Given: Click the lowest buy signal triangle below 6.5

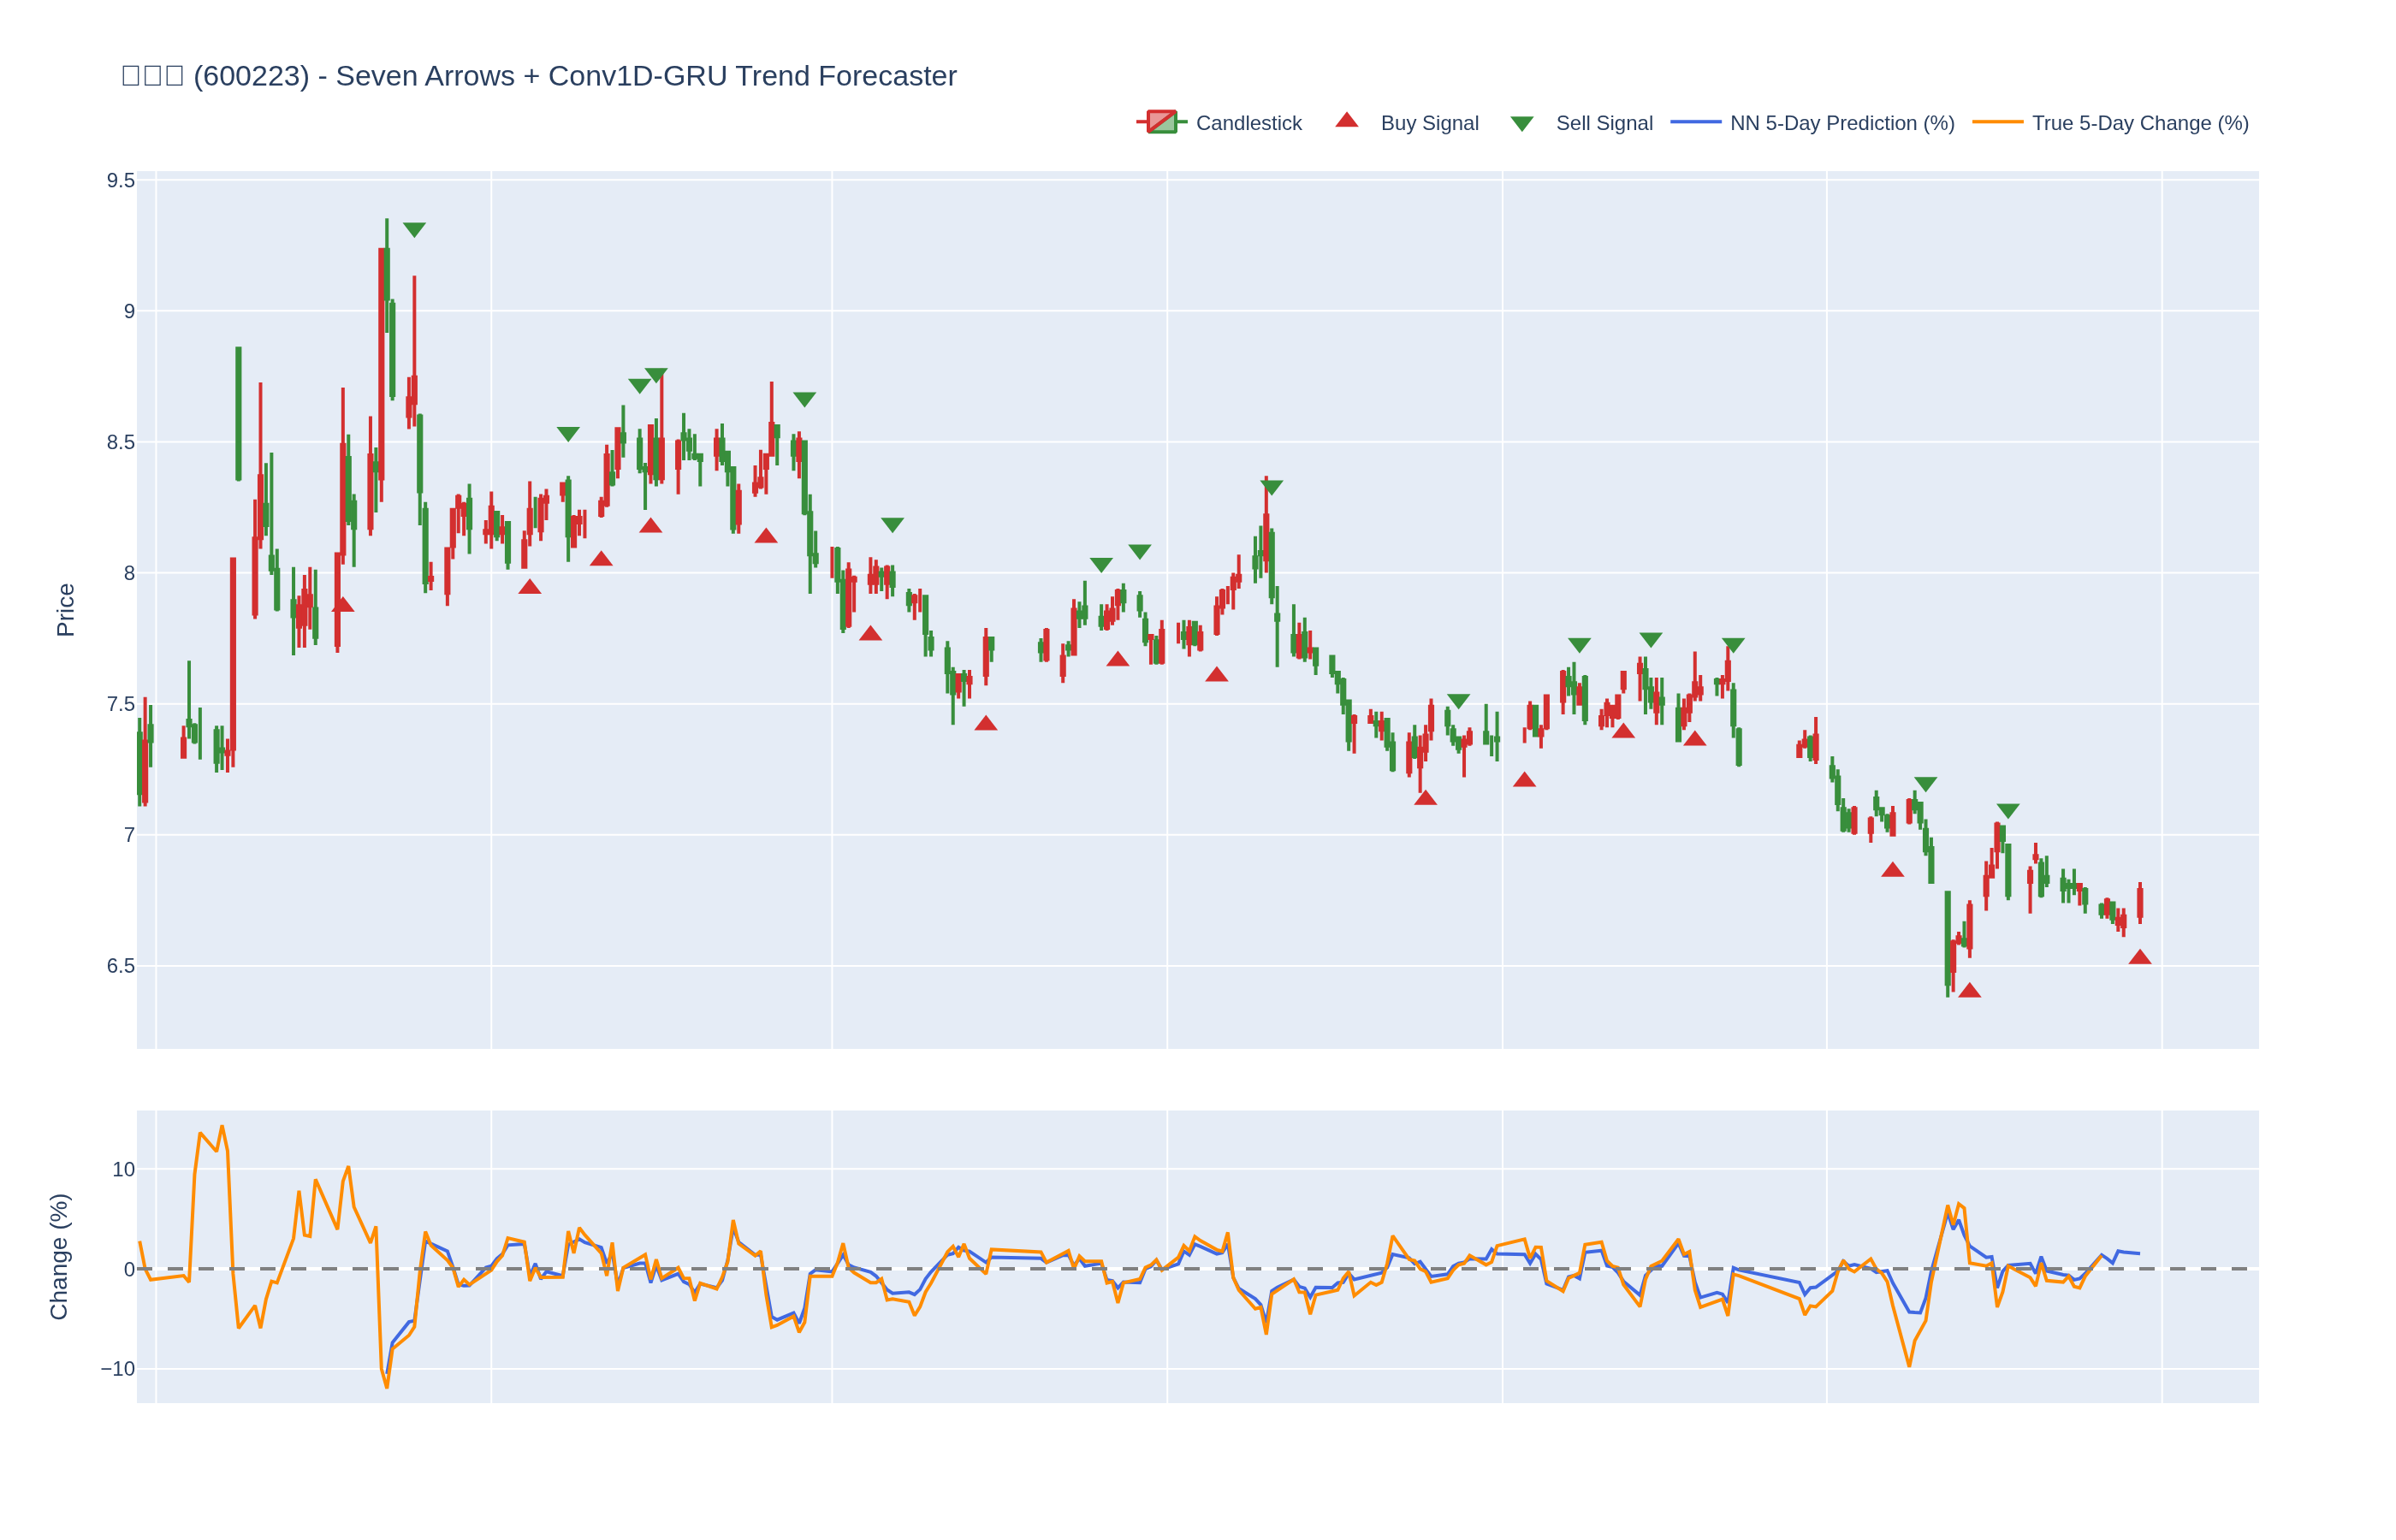Looking at the screenshot, I should (x=1969, y=990).
